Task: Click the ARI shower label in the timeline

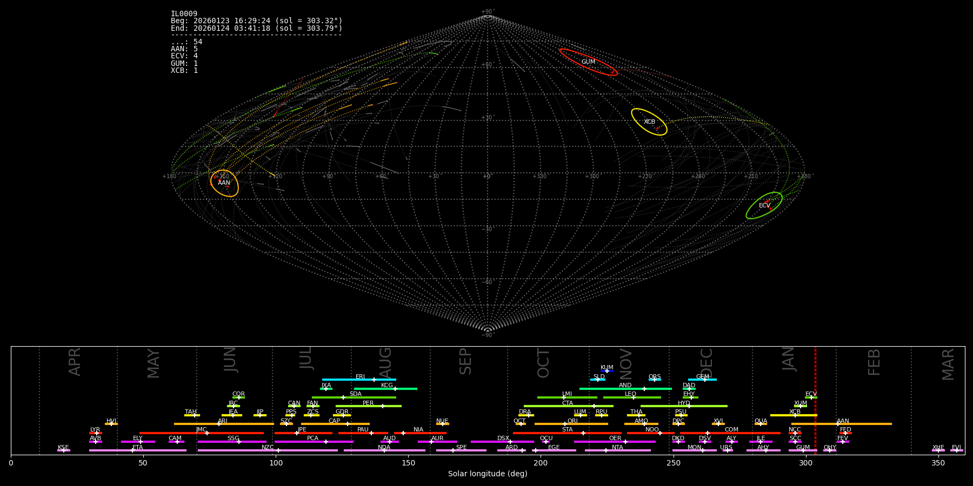Action: [x=223, y=421]
